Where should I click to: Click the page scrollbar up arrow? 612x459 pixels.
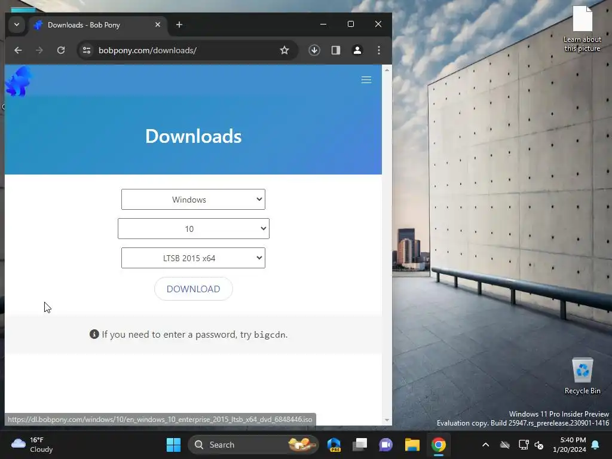pyautogui.click(x=387, y=71)
